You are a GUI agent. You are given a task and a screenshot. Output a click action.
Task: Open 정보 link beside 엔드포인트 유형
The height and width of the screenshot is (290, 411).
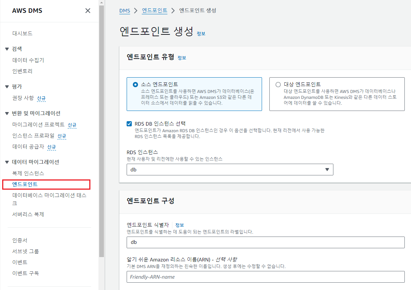tap(182, 58)
